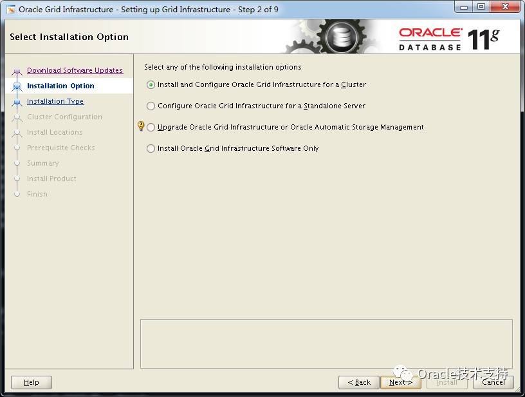This screenshot has height=397, width=525.
Task: Click the Cancel button
Action: pyautogui.click(x=493, y=382)
